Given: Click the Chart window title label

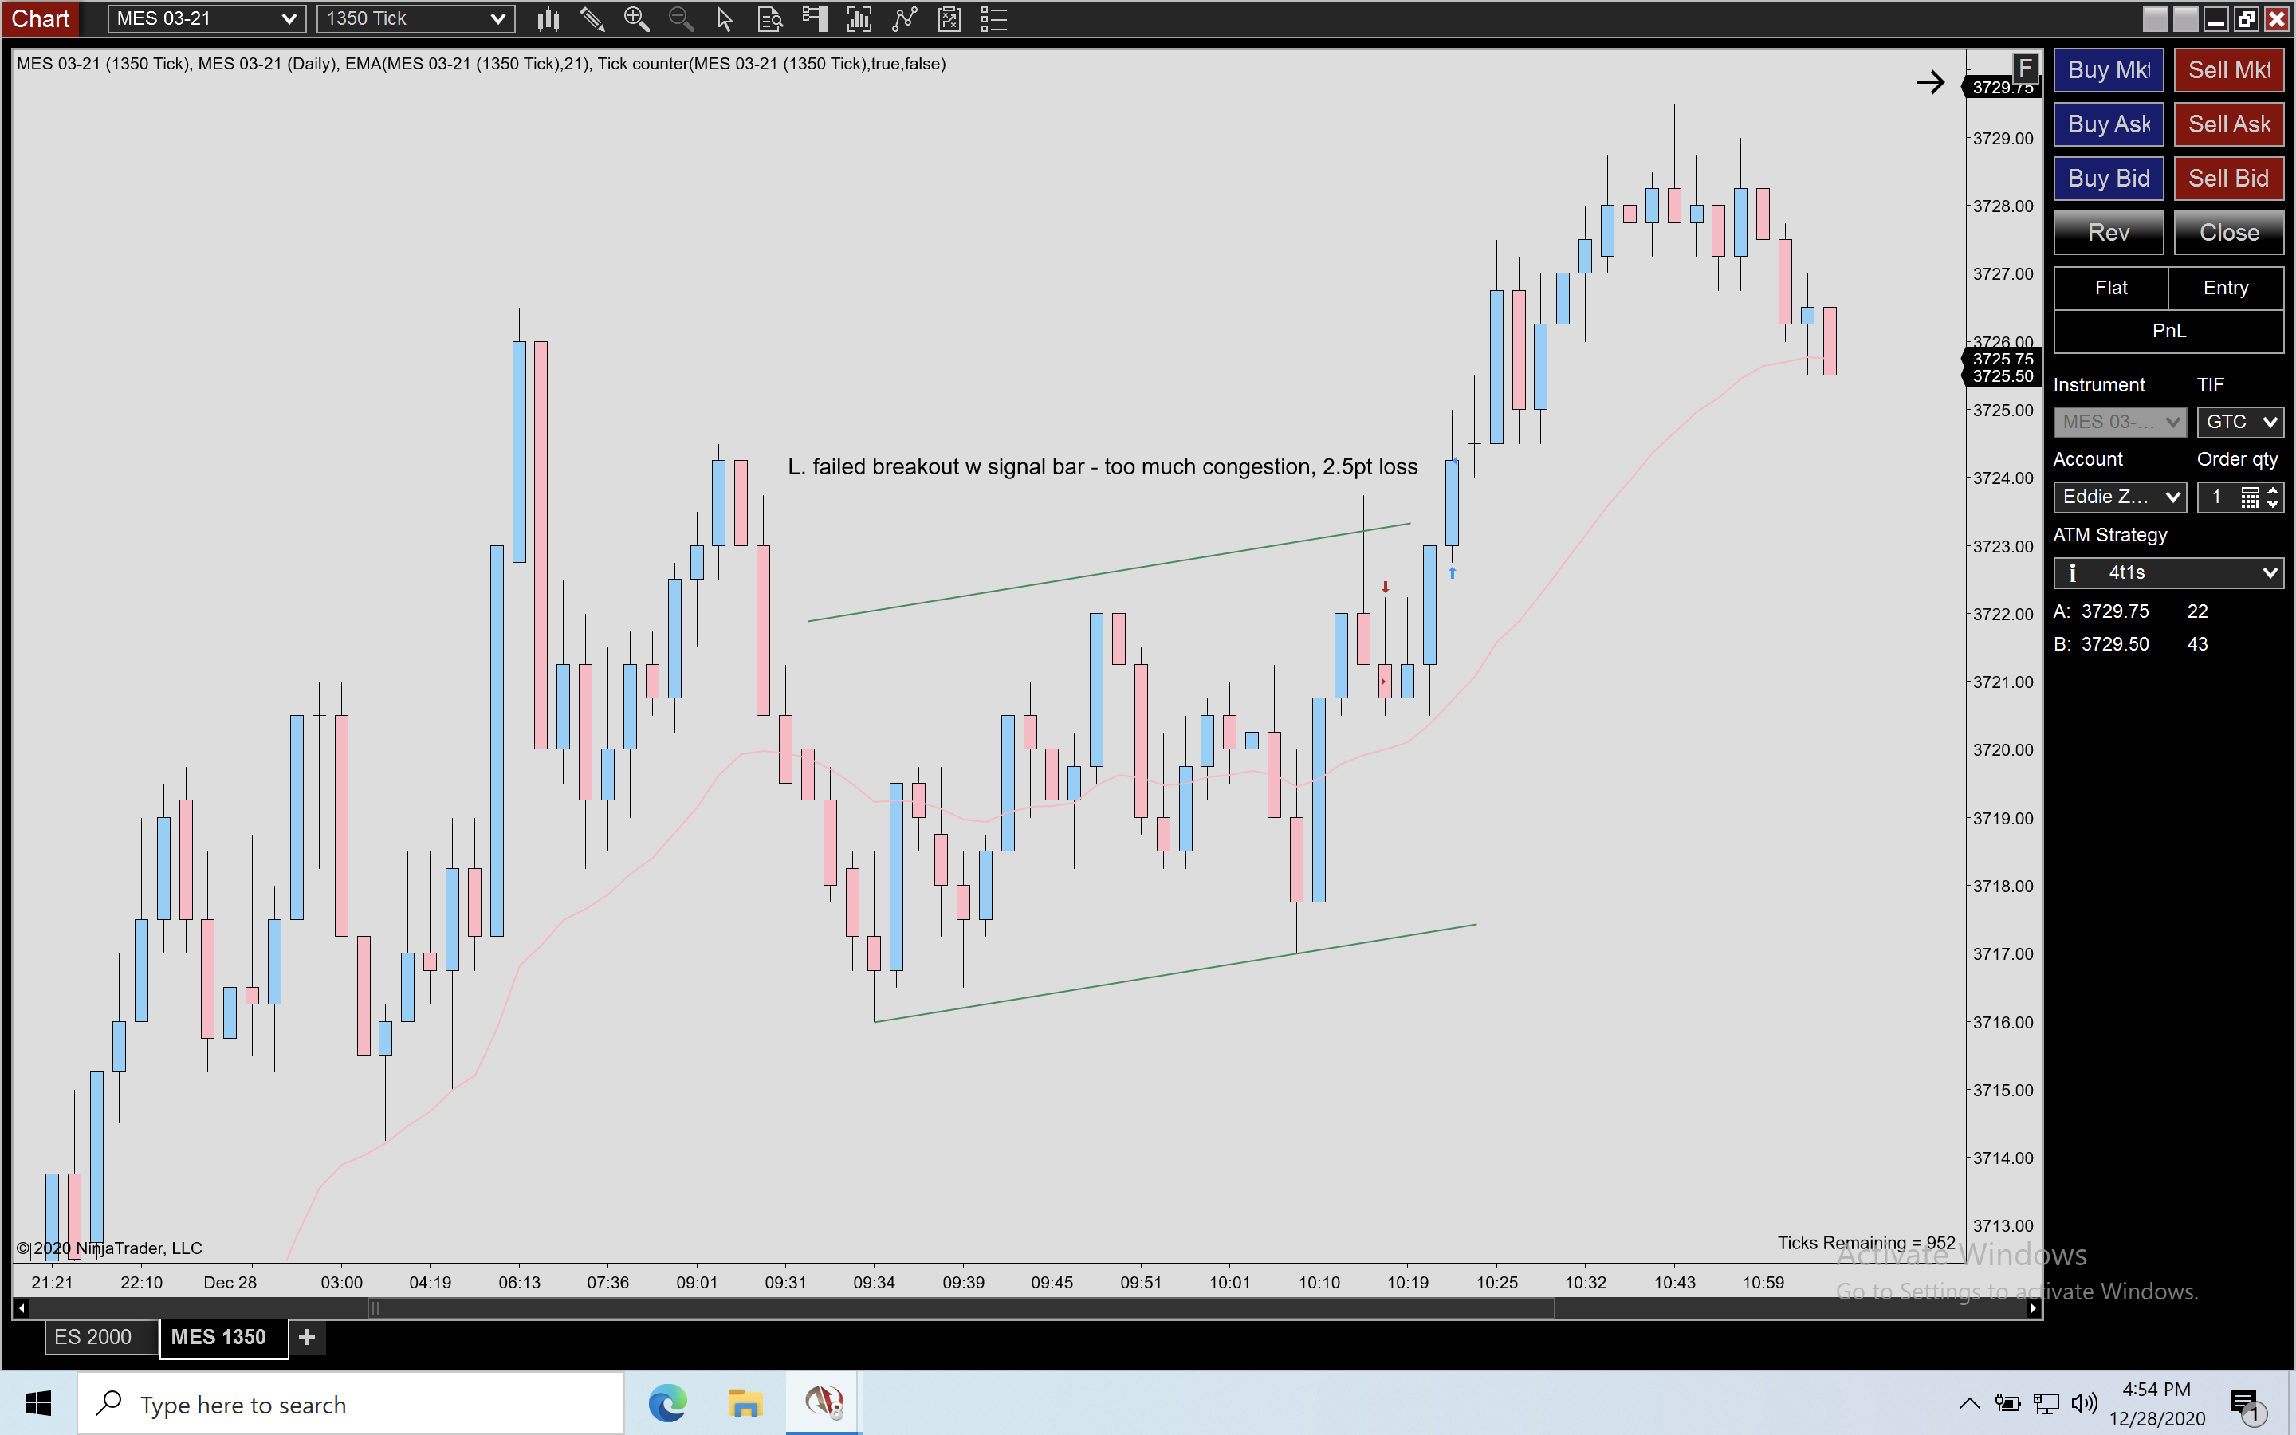Looking at the screenshot, I should [x=40, y=19].
